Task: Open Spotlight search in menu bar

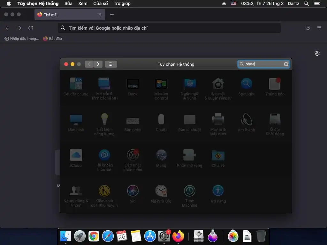Action: click(307, 4)
